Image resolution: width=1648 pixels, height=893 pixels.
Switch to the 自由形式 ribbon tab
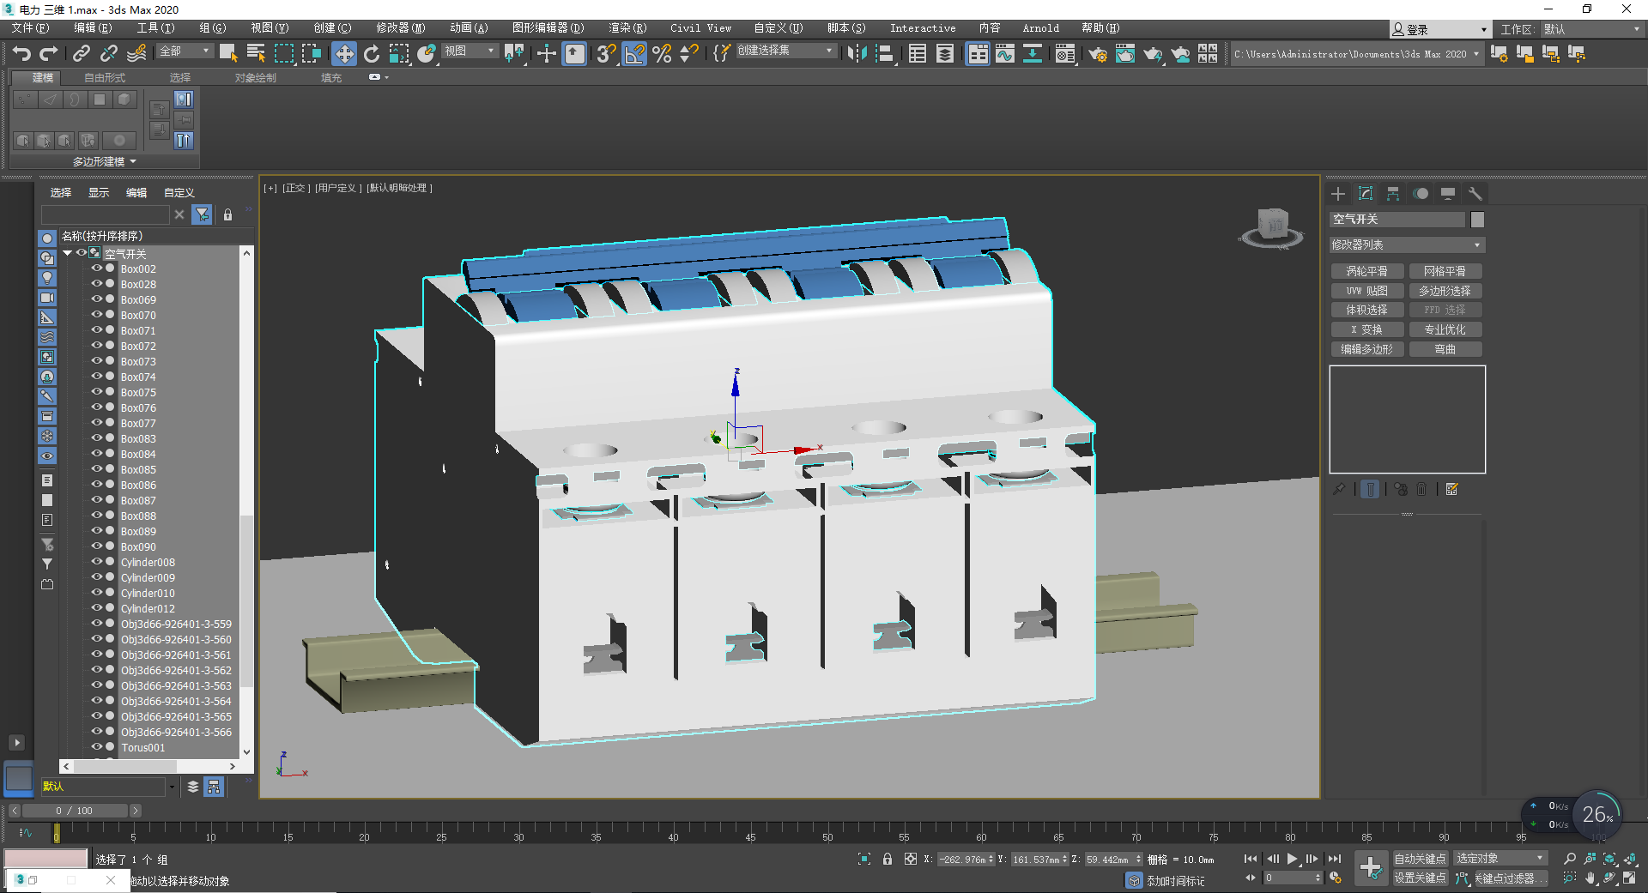105,77
